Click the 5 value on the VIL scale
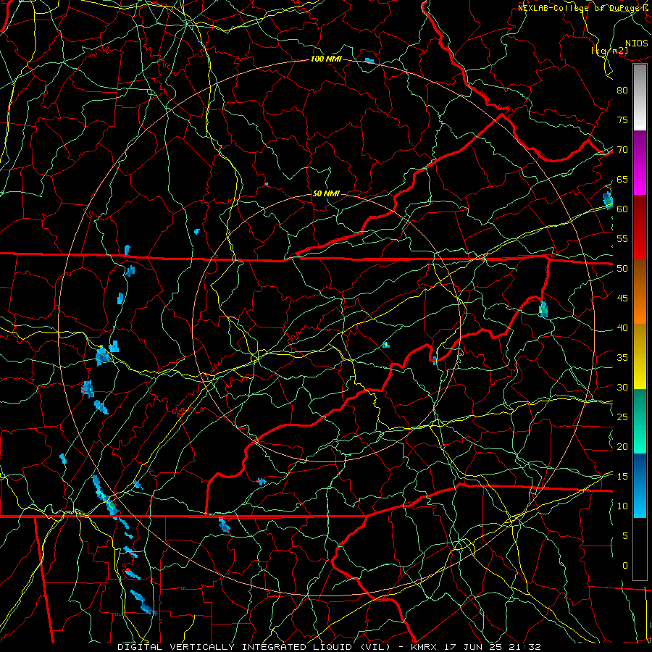652x652 pixels. tap(625, 536)
